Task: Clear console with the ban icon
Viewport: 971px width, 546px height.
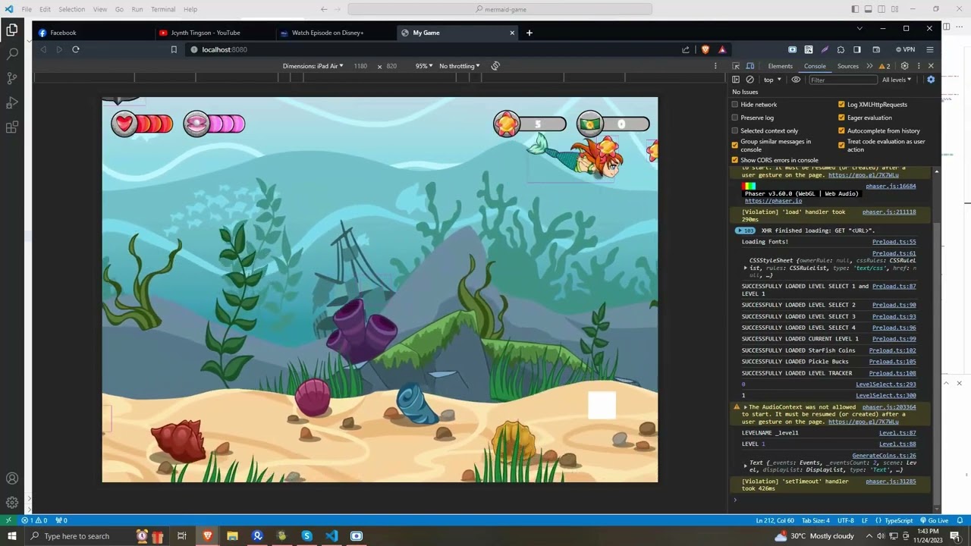Action: click(x=750, y=80)
